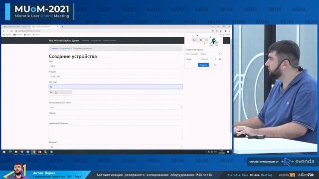Screen dimensions: 319x179
Task: Click the browser forward arrow
Action: point(8,31)
